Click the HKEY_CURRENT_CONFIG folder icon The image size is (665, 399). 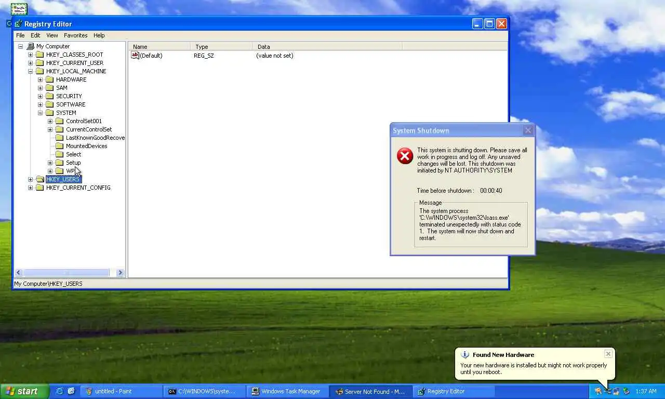(40, 188)
